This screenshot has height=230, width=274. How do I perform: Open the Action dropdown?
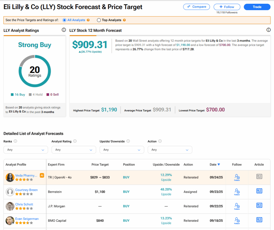(170, 150)
